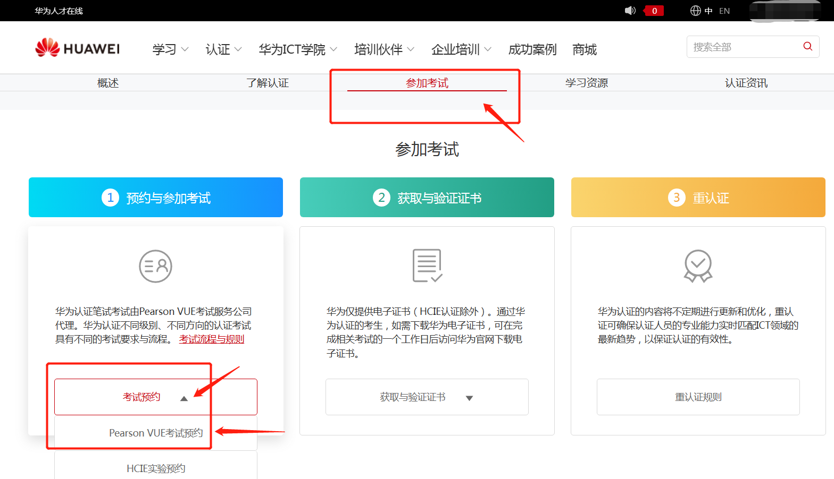Open 商城 page

click(x=585, y=49)
